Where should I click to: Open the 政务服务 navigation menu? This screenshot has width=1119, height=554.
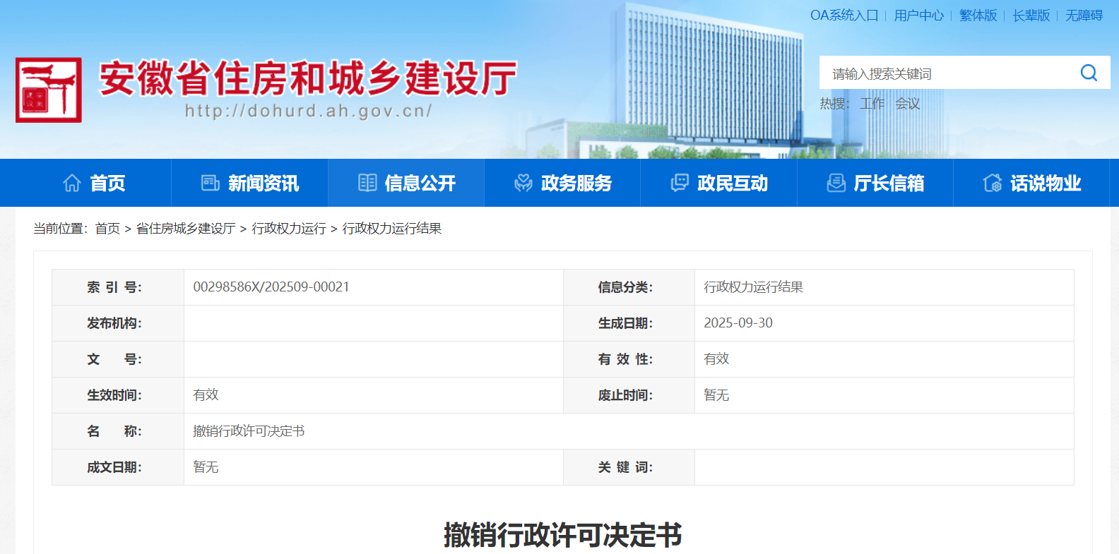point(576,183)
